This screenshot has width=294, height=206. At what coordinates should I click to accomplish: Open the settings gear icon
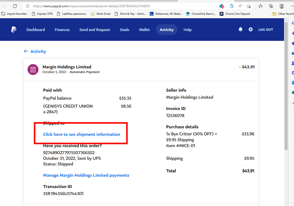click(x=251, y=30)
